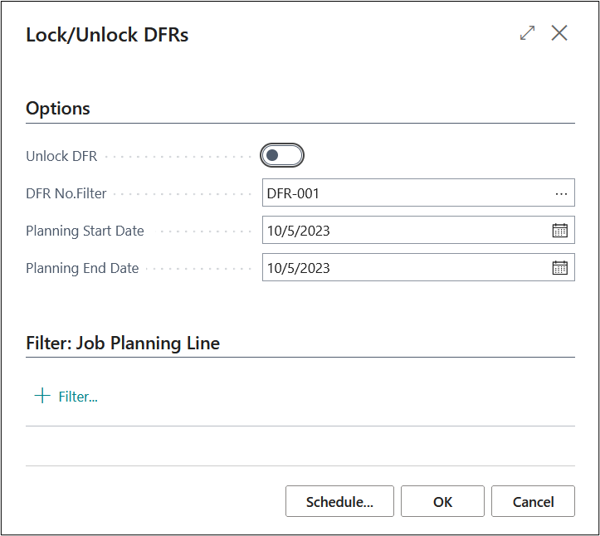Click the plus icon beside Filter...
This screenshot has height=536, width=600.
[41, 396]
